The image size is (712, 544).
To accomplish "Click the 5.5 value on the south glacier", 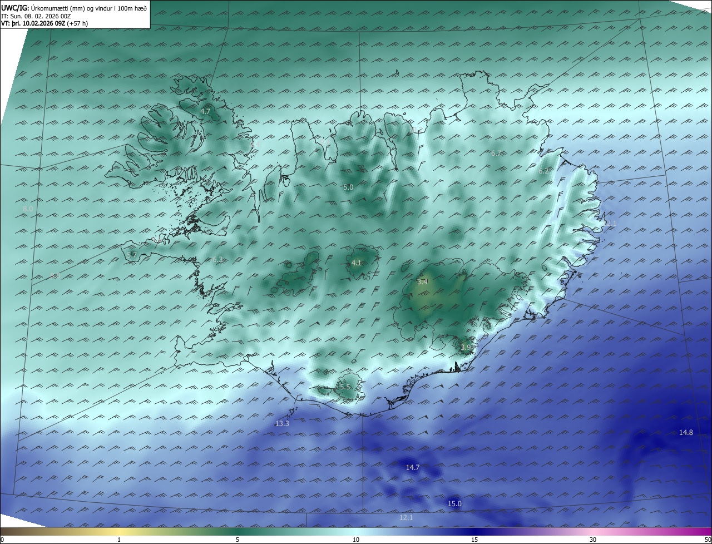I will (x=345, y=387).
